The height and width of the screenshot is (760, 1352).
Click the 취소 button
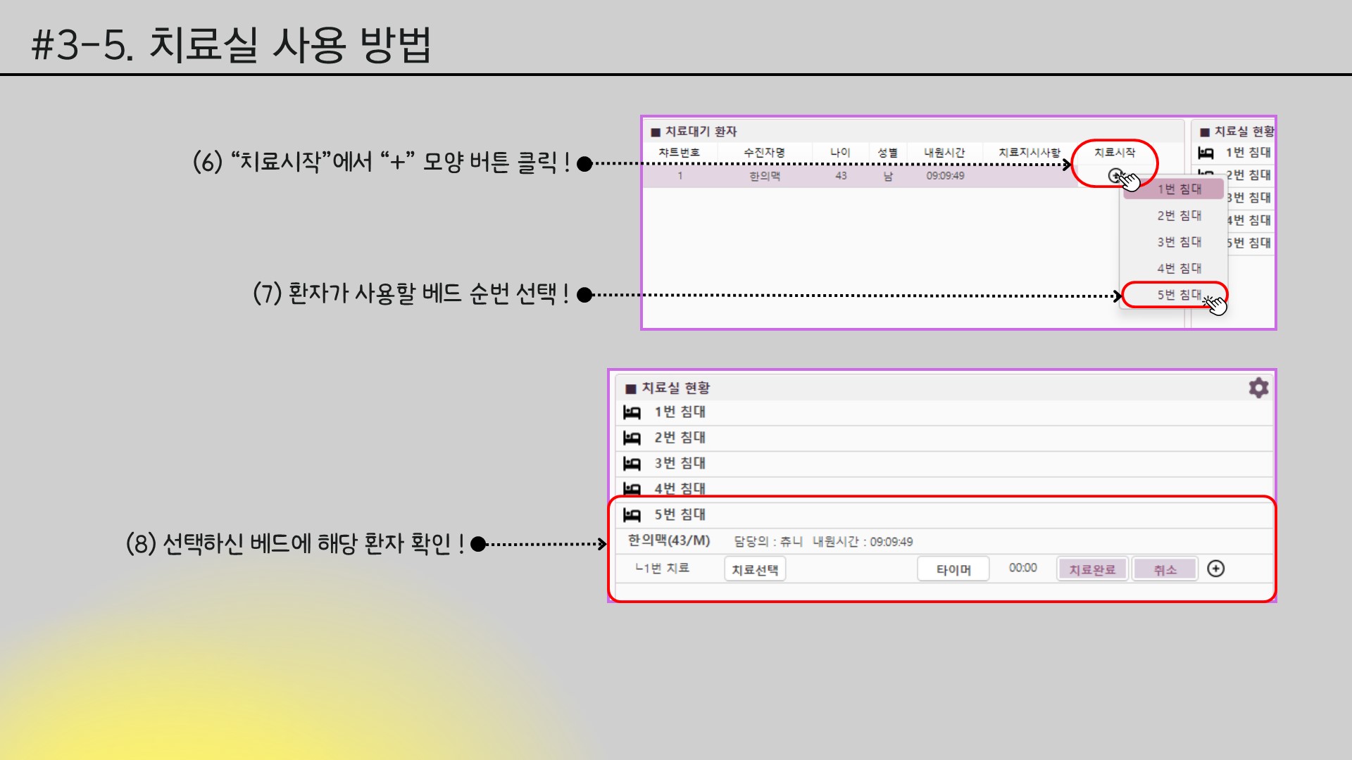click(1165, 569)
